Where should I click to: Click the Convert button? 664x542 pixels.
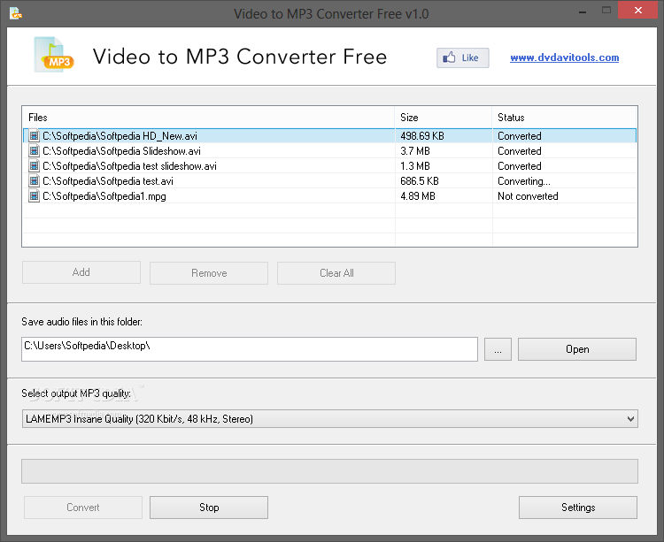83,508
